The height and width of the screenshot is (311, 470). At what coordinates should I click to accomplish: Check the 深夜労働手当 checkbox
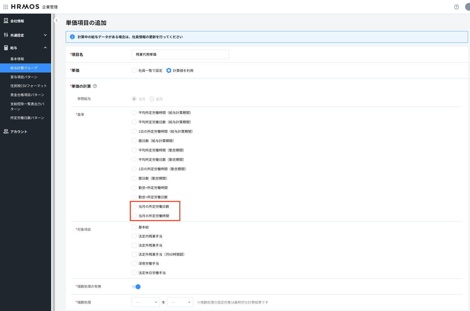134,264
